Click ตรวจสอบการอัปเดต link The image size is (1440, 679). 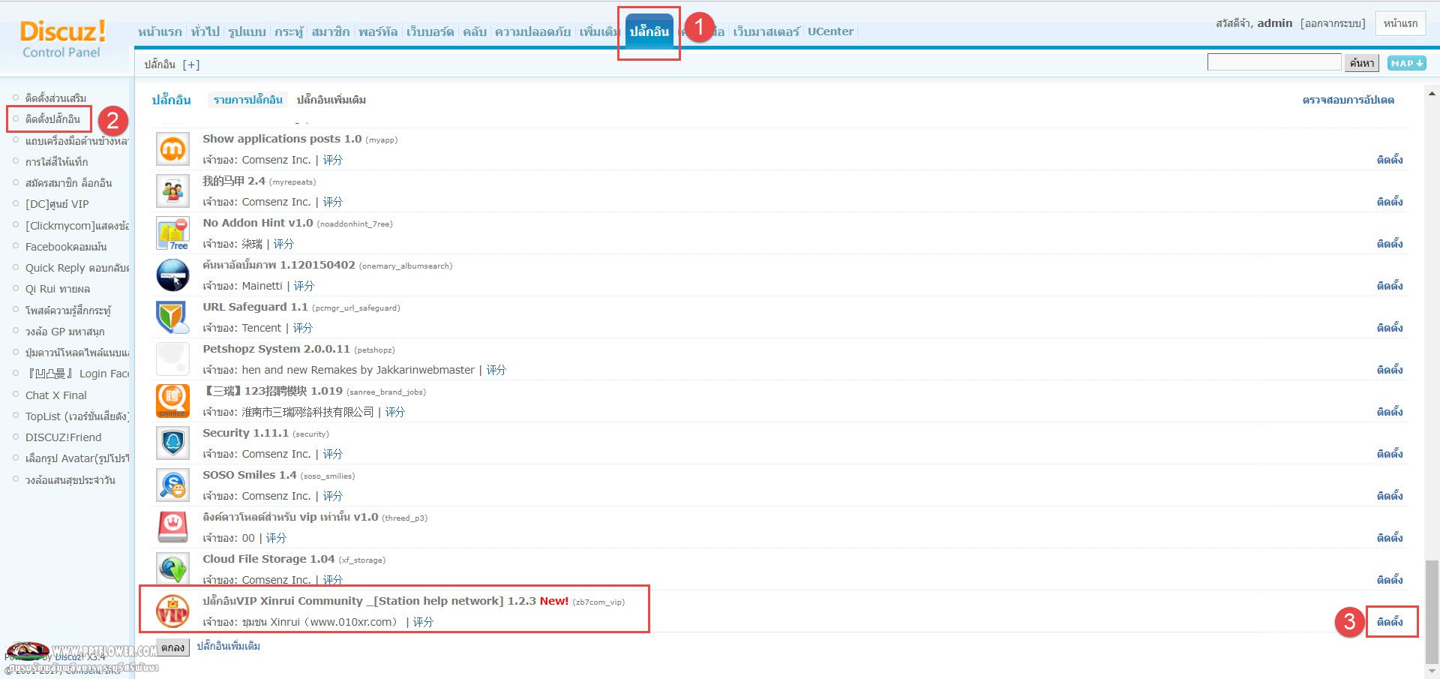coord(1348,100)
